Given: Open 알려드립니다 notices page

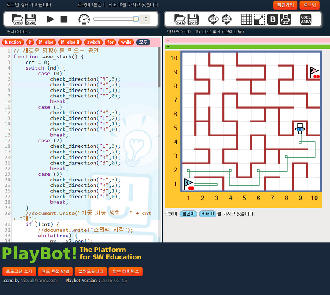Looking at the screenshot, I should coord(91,271).
